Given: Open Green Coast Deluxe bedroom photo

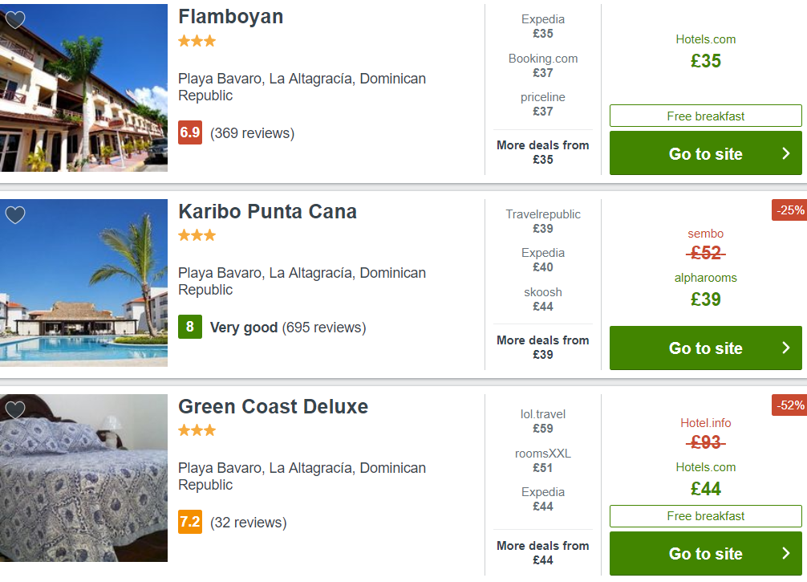Looking at the screenshot, I should coord(83,478).
